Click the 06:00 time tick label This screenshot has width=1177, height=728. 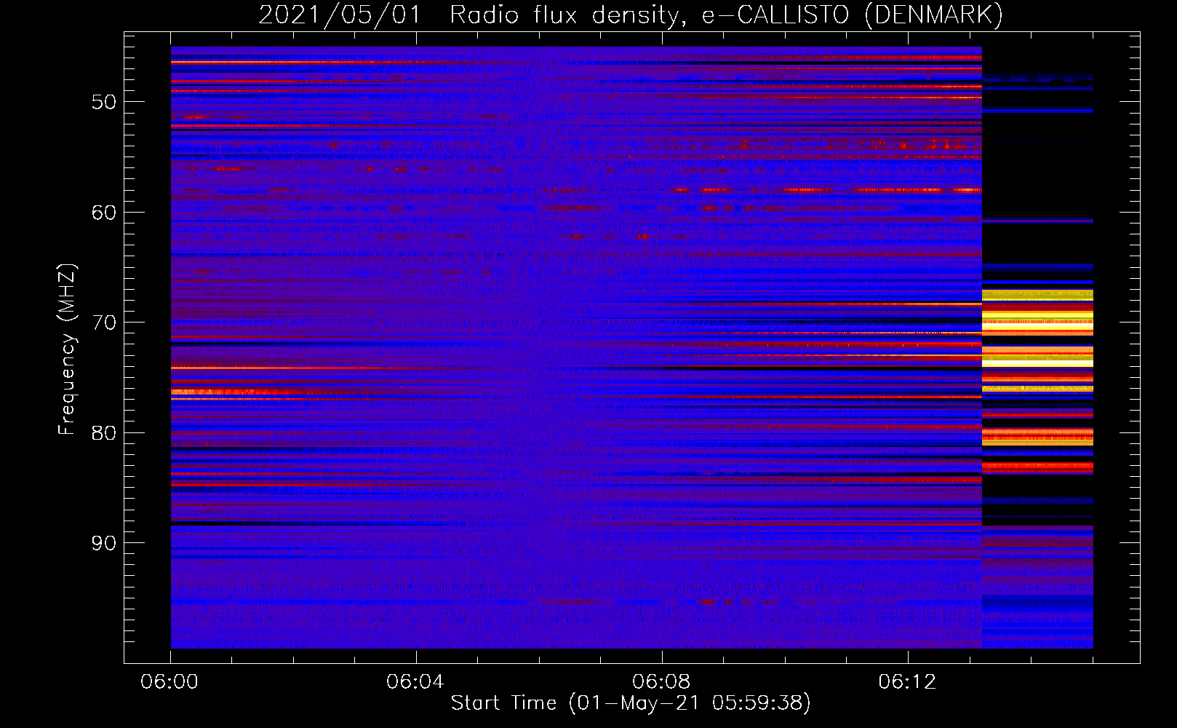(170, 682)
